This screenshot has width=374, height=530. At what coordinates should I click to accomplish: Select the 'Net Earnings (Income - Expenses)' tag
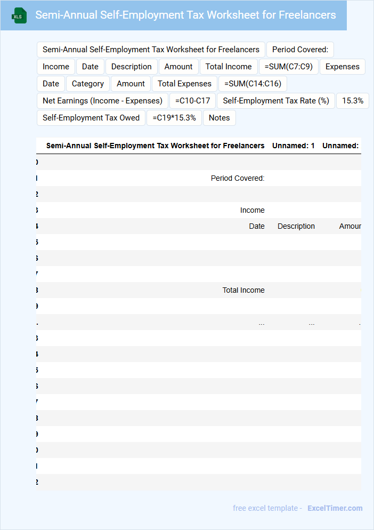(102, 101)
